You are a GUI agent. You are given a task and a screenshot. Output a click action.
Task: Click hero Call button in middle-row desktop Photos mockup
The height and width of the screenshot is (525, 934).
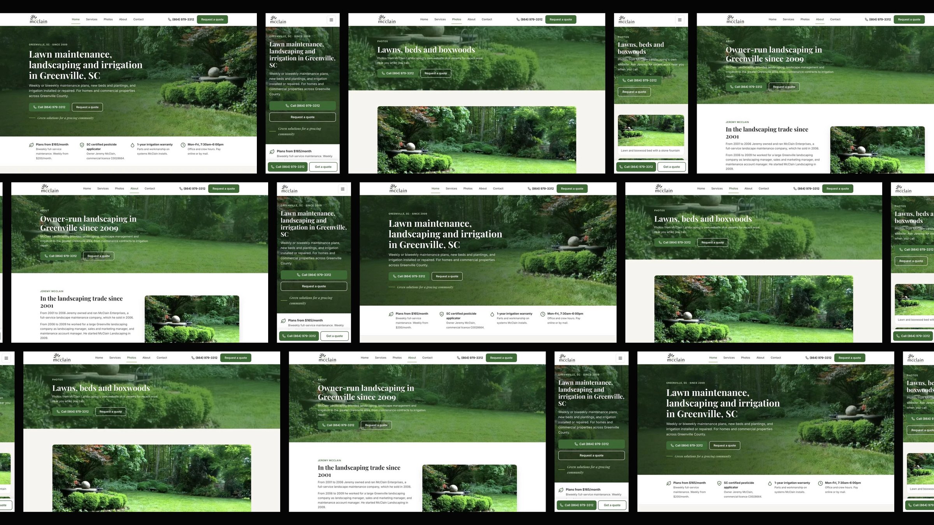point(674,243)
